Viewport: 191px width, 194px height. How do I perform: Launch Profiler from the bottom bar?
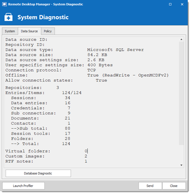click(x=23, y=186)
